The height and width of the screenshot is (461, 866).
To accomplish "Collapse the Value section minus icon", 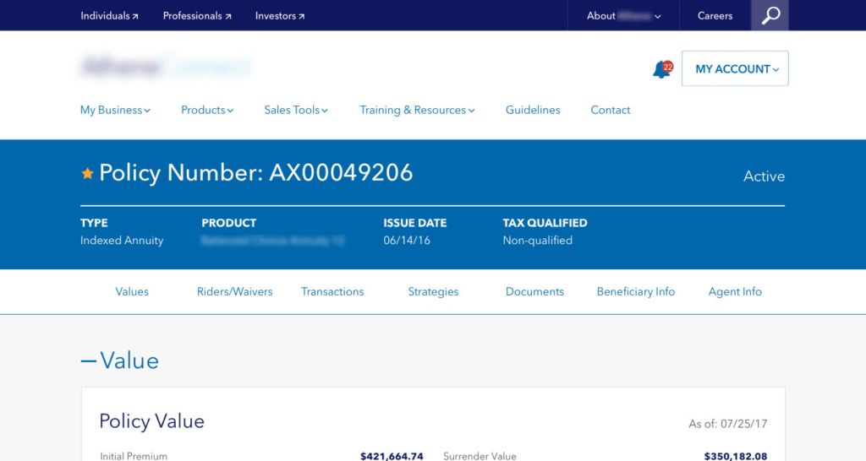I will 89,361.
